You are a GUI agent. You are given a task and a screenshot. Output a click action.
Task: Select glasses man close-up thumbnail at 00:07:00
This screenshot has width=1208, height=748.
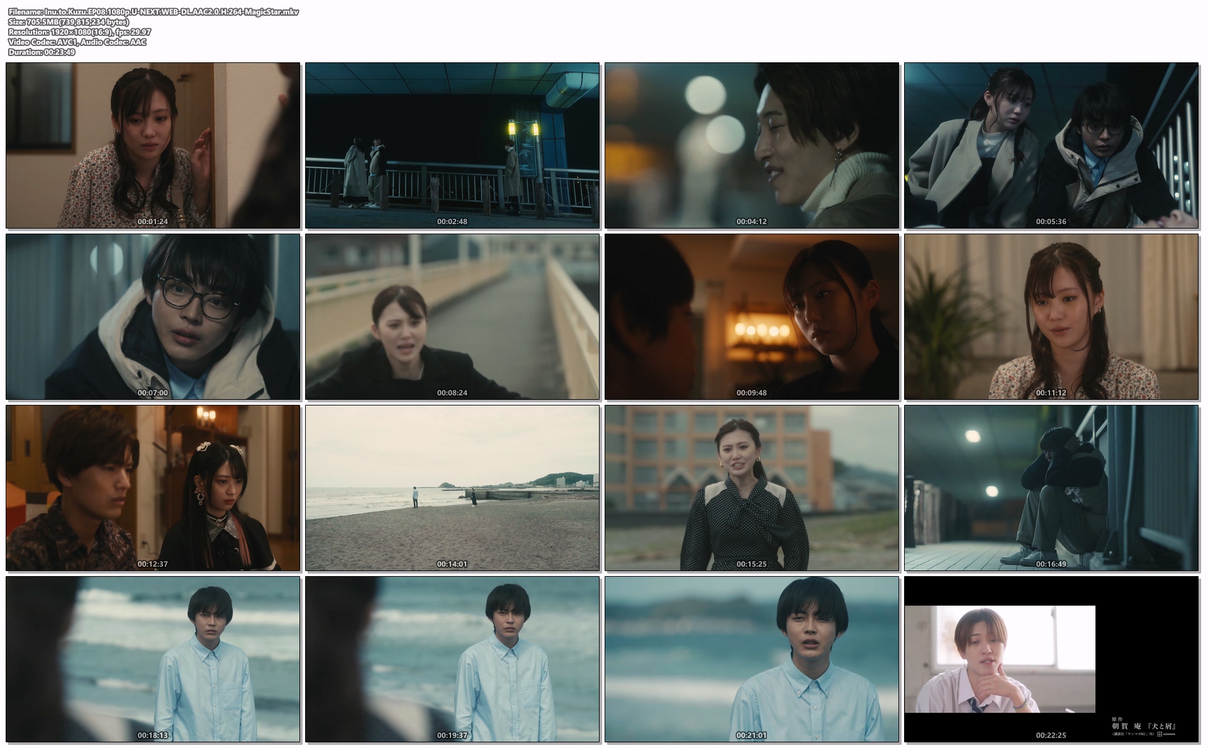pos(153,317)
